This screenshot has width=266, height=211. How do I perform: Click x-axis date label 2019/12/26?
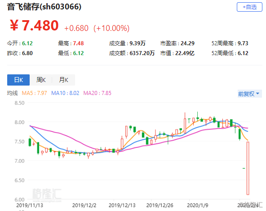160,205
